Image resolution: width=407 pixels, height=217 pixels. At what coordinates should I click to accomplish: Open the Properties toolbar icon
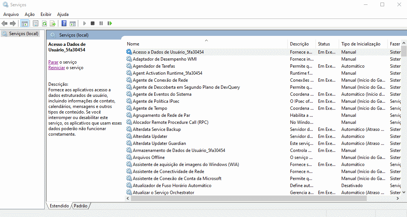[35, 23]
